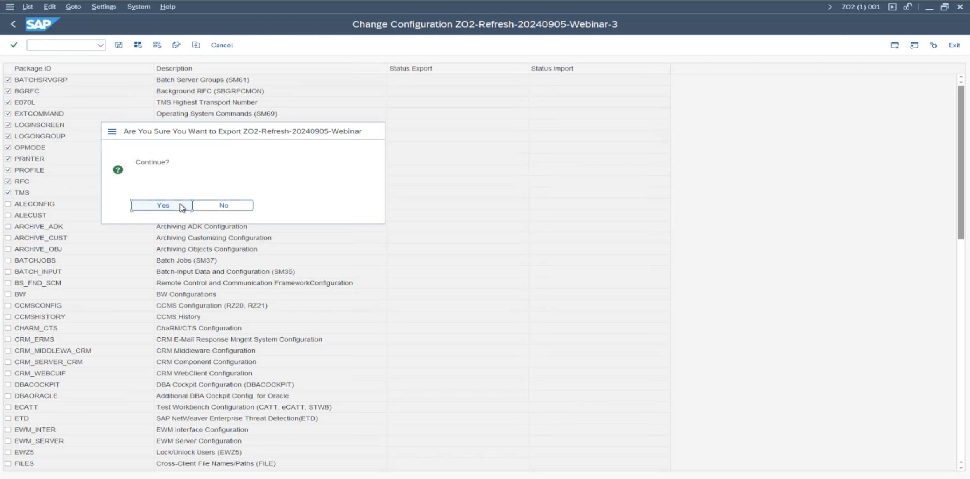Click the edit/change pencil toolbar icon

176,45
